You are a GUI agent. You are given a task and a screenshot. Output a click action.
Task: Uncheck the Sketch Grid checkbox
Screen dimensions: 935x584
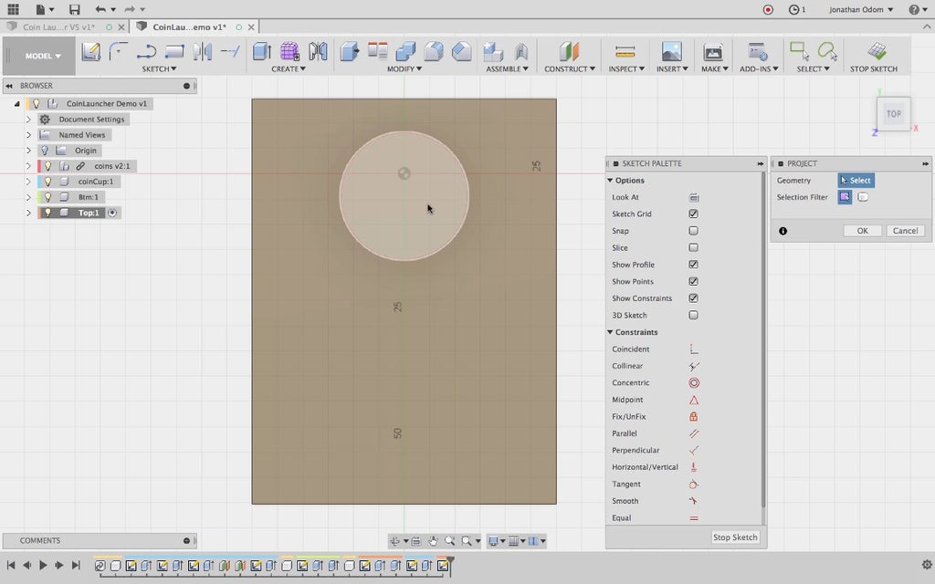[694, 214]
